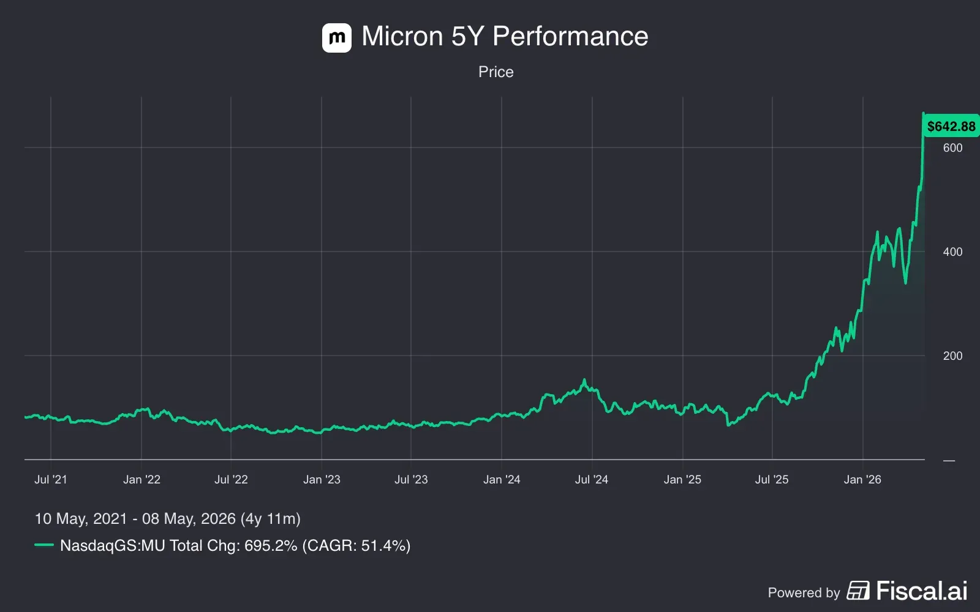The height and width of the screenshot is (612, 980).
Task: Click the "Jul '25" axis label
Action: 772,479
